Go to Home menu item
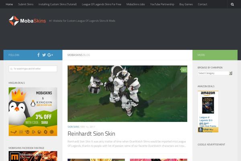This screenshot has height=161, width=241. 9,4
